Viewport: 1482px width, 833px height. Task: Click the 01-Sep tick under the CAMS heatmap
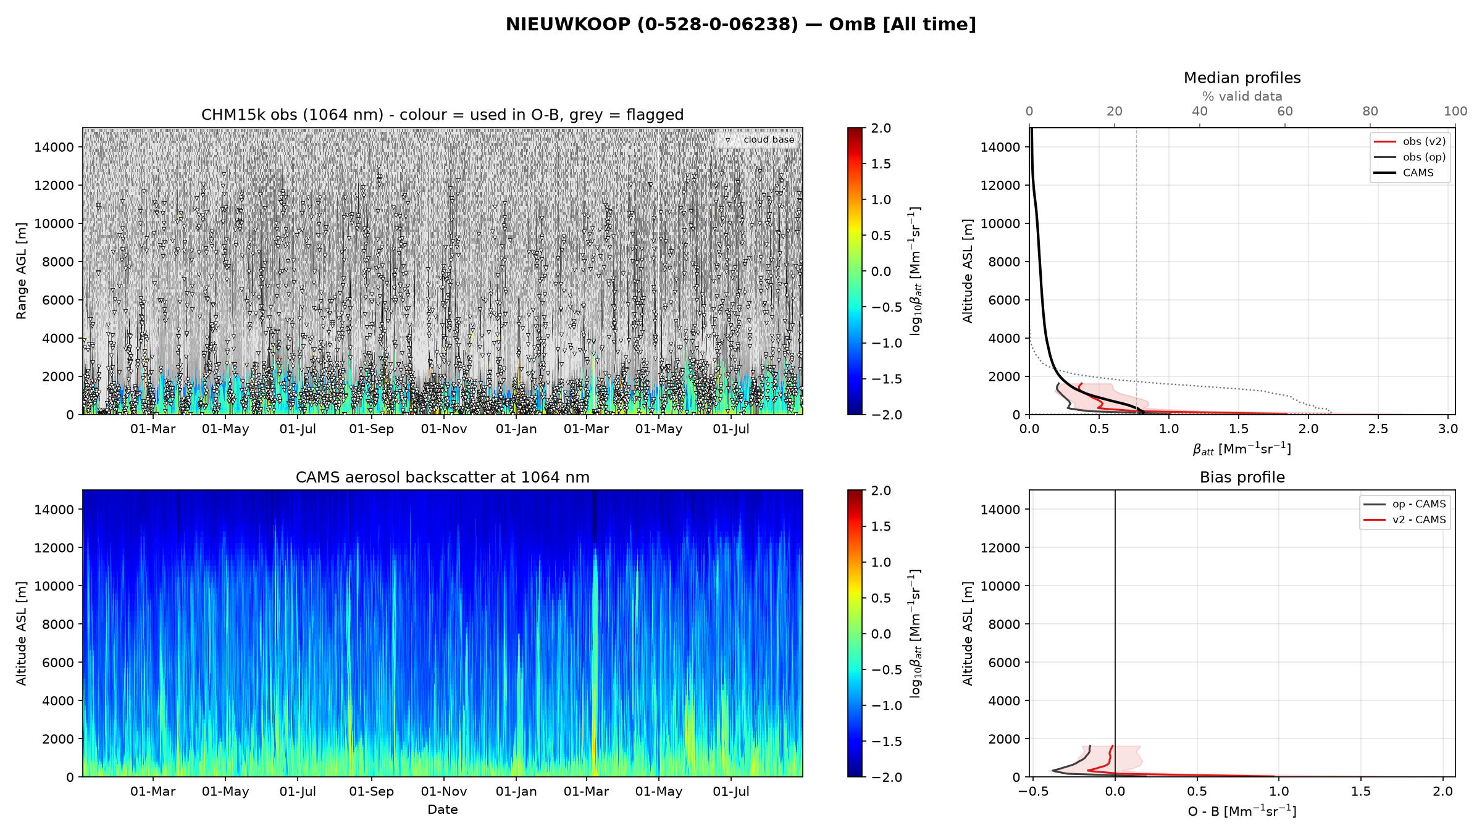point(371,791)
